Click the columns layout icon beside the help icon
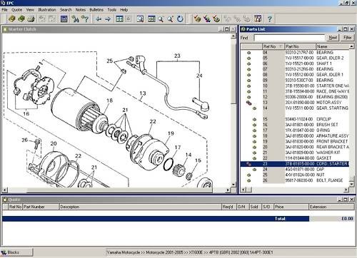 click(258, 19)
